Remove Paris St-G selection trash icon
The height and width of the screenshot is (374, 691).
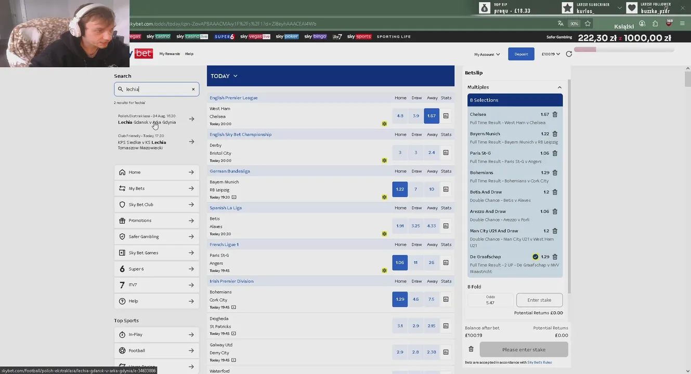coord(555,153)
